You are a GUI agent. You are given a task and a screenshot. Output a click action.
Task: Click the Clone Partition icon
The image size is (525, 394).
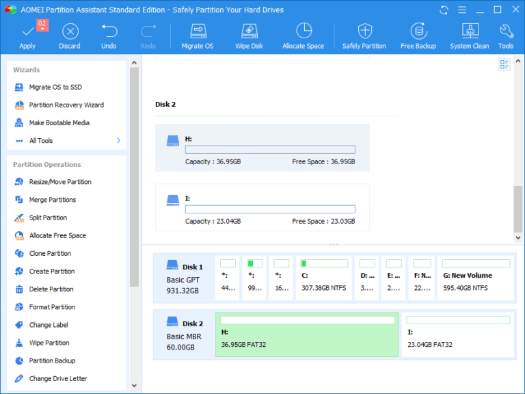[19, 253]
